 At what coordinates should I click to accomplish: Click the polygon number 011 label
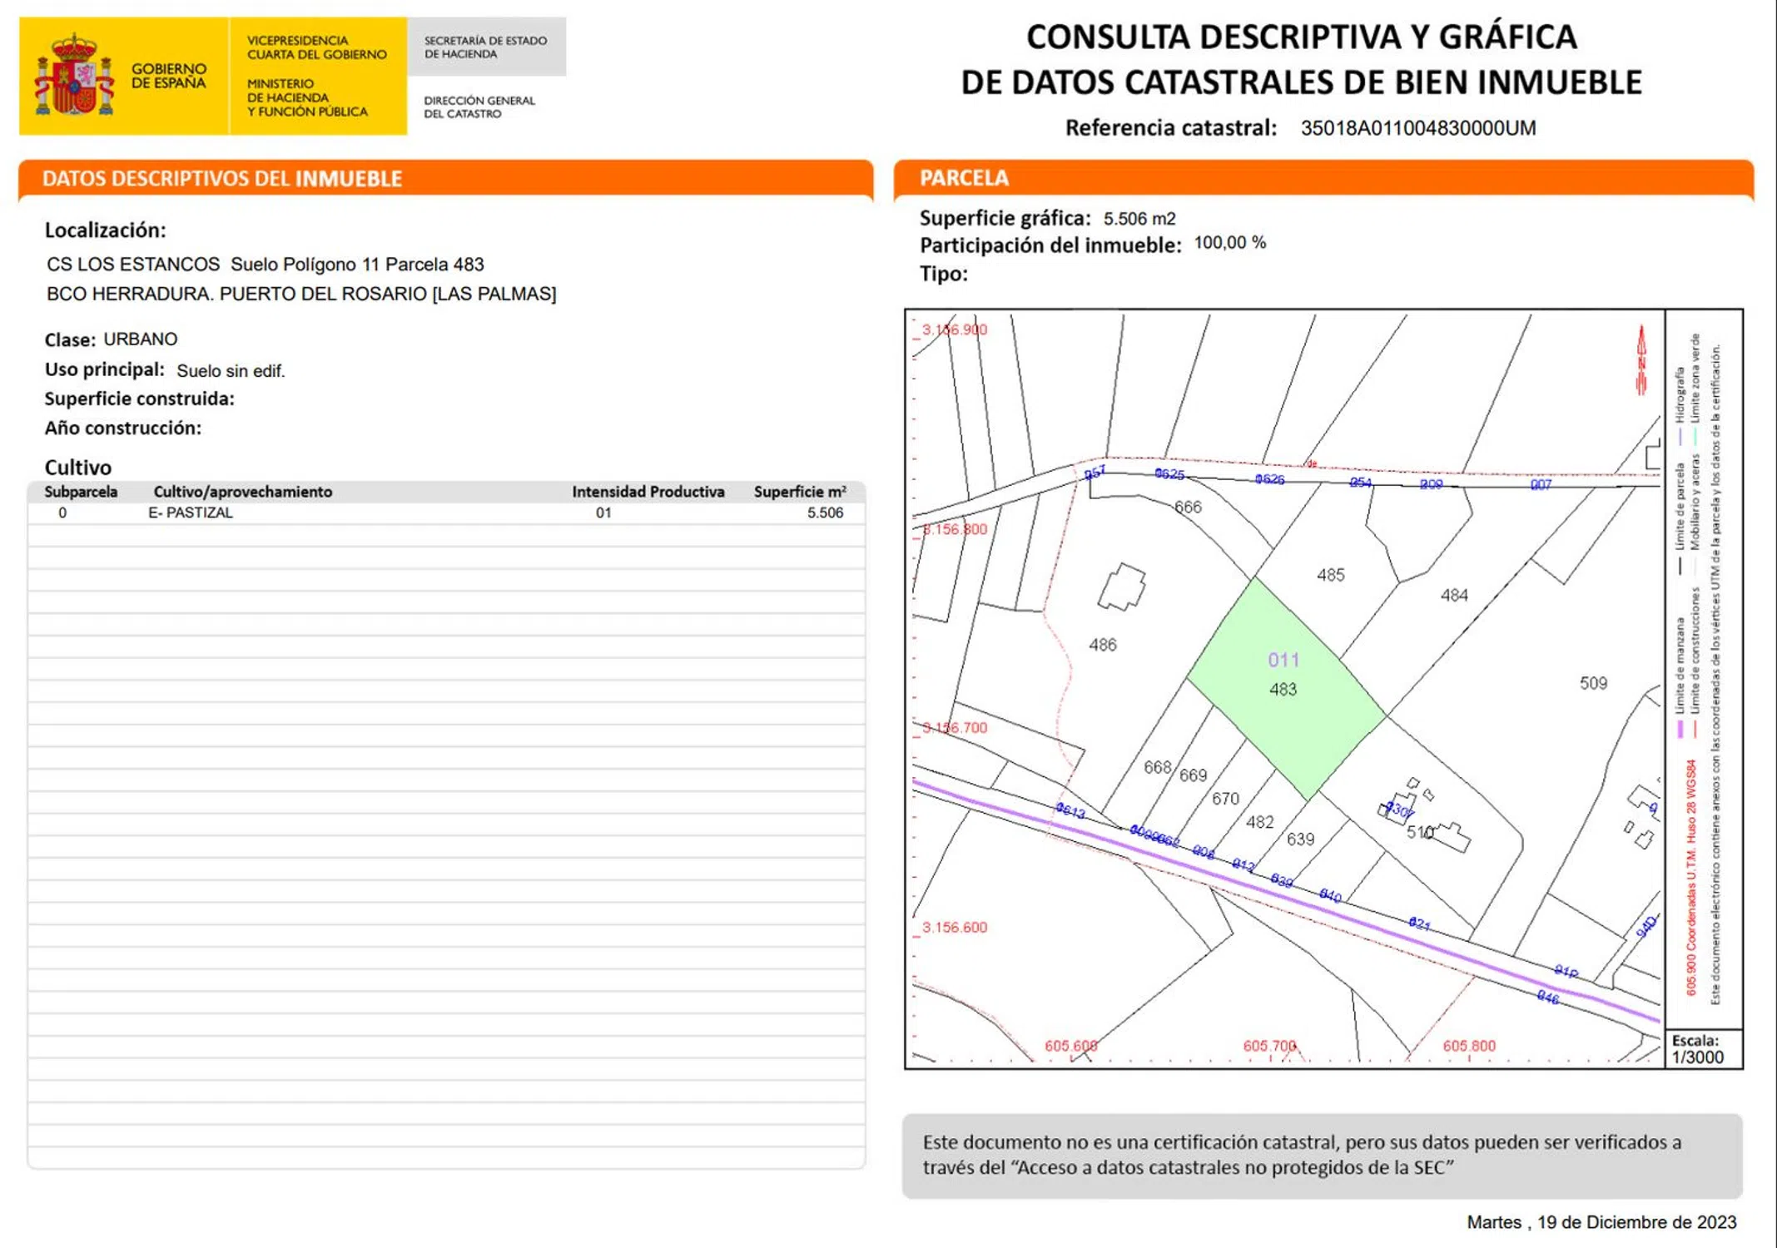[1283, 660]
